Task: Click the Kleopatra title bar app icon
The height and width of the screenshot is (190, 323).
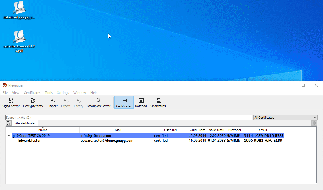Action: [x=5, y=85]
